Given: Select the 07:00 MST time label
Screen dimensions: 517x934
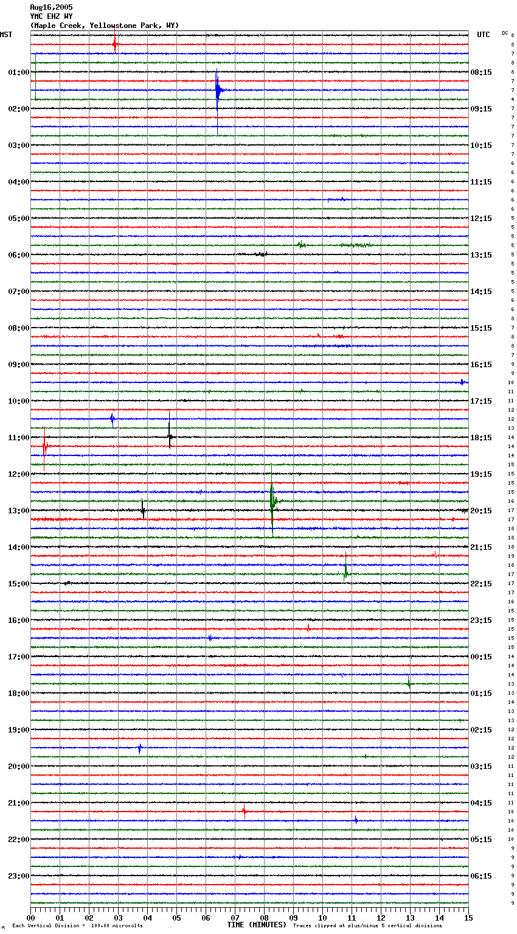Looking at the screenshot, I should pyautogui.click(x=19, y=292).
